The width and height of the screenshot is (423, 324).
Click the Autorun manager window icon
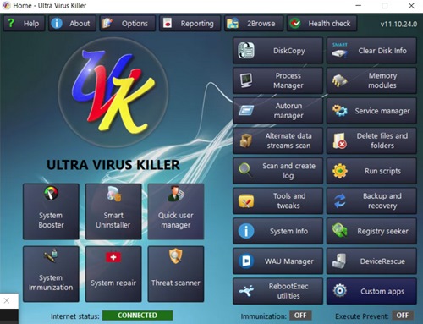coord(246,110)
